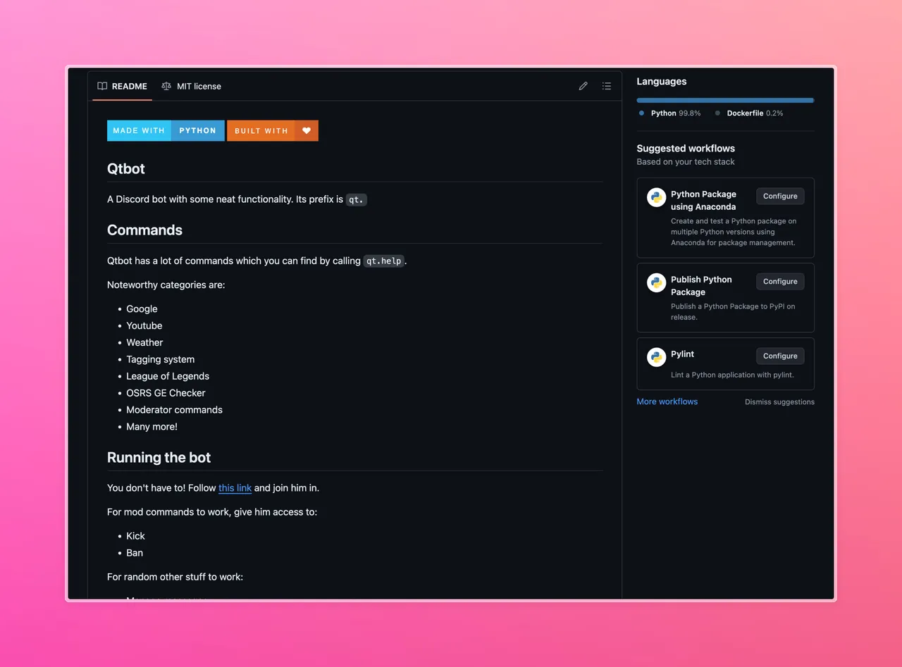Click the Moderator commands list item
The height and width of the screenshot is (667, 902).
[x=174, y=410]
